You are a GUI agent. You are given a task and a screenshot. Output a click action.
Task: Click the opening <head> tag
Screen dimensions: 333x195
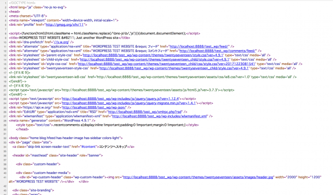coord(14,11)
